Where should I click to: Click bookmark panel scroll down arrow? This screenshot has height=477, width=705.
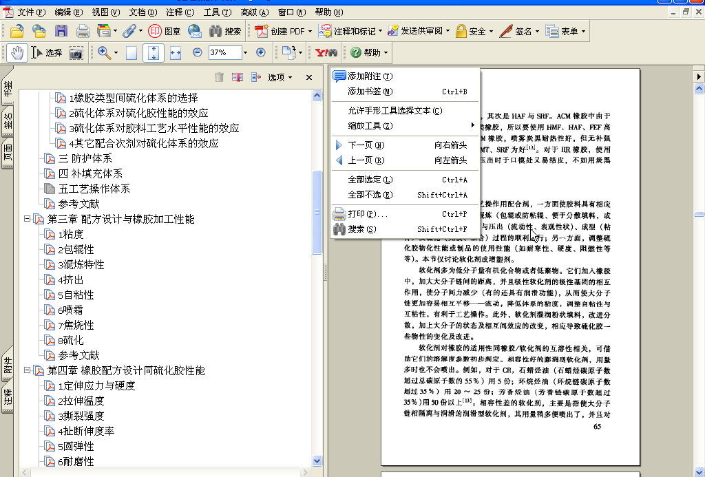click(317, 460)
